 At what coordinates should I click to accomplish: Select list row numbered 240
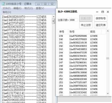click(82, 39)
